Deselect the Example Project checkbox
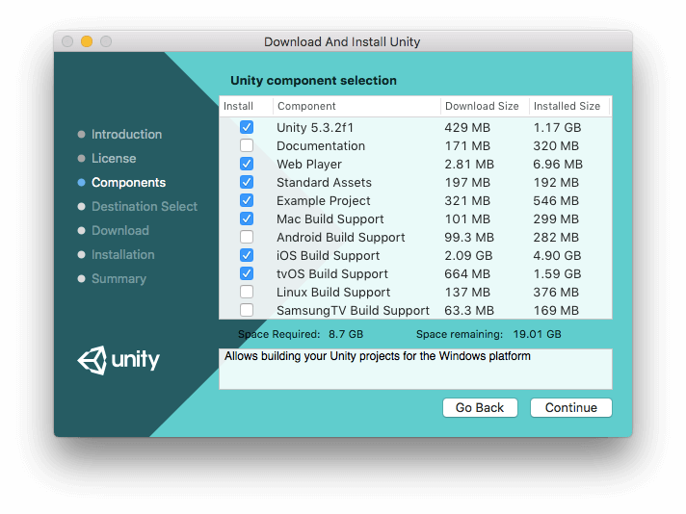 point(247,200)
